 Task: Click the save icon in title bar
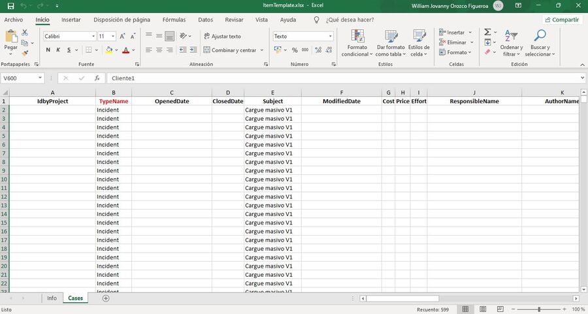point(10,6)
